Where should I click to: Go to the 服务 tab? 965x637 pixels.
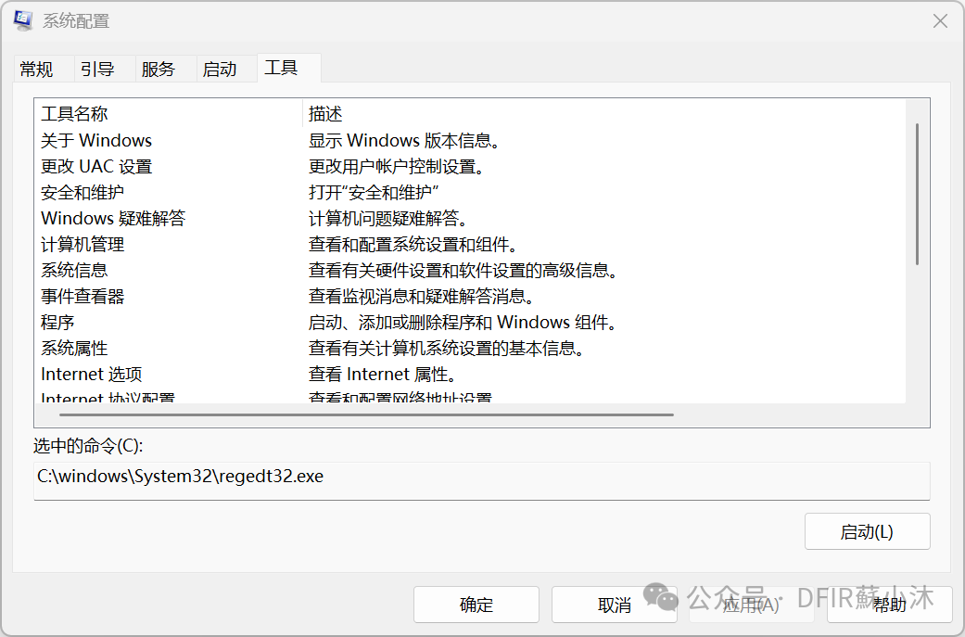[166, 69]
